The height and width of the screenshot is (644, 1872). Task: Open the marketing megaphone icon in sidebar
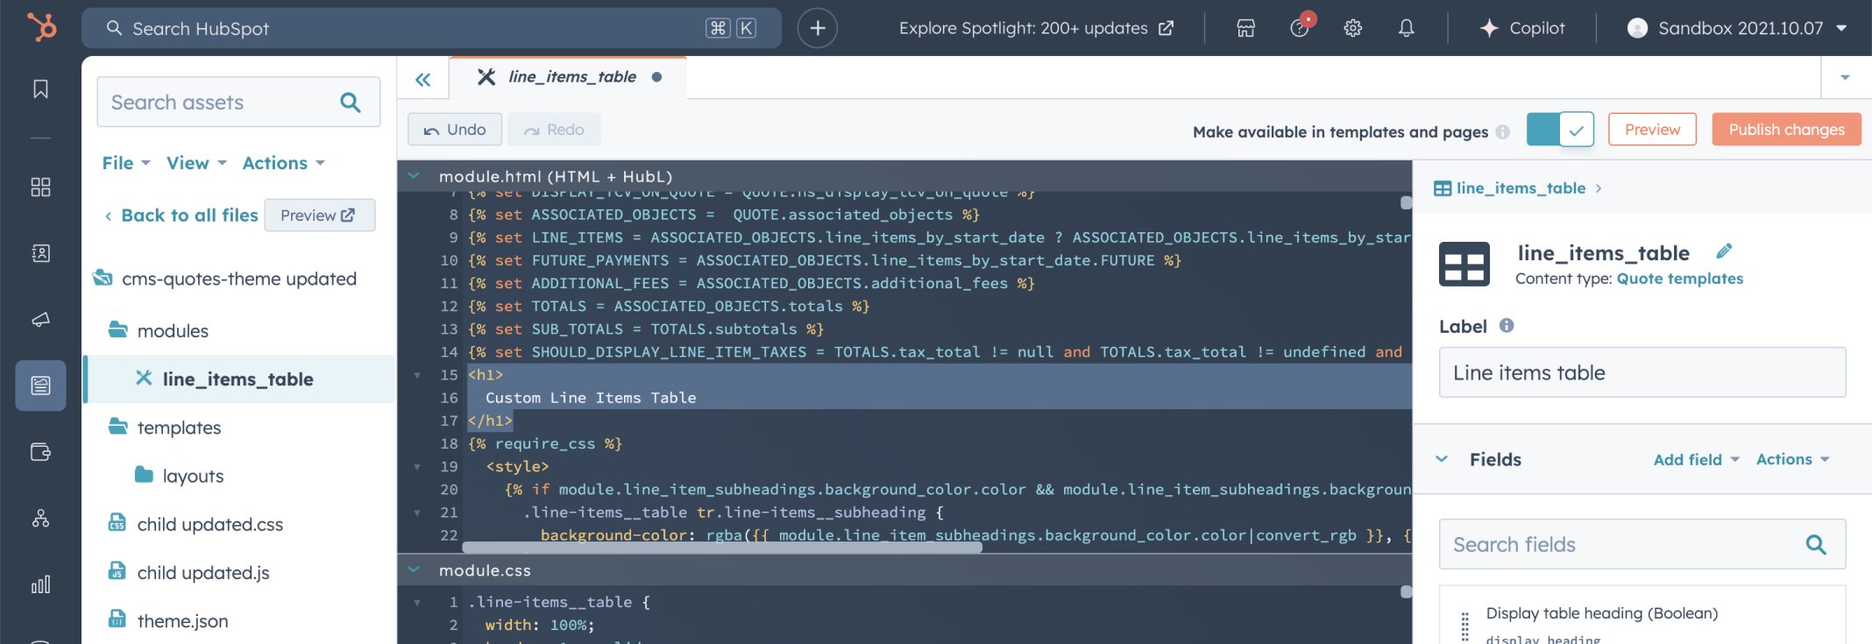coord(40,320)
